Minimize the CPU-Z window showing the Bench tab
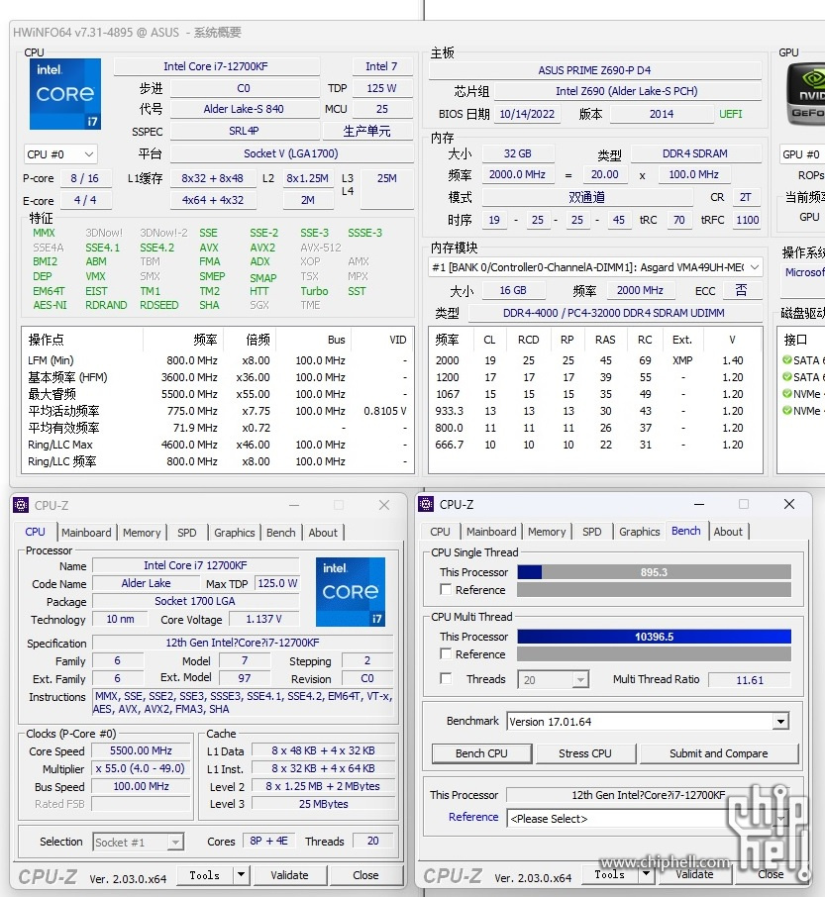Viewport: 825px width, 897px height. (x=698, y=504)
